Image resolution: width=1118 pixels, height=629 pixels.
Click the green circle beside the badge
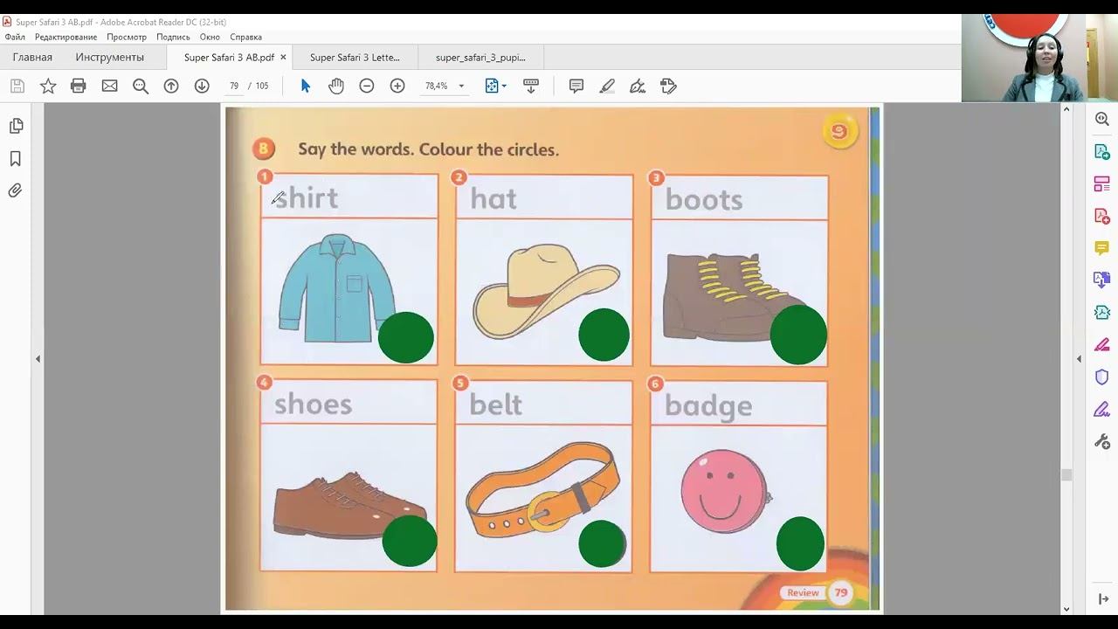[800, 543]
